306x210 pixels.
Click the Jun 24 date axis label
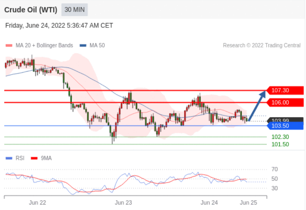(209, 203)
